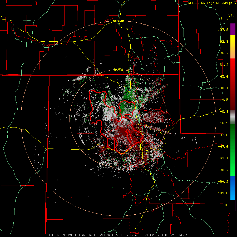Click the TH legend label
The height and width of the screenshot is (237, 237).
pos(226,205)
